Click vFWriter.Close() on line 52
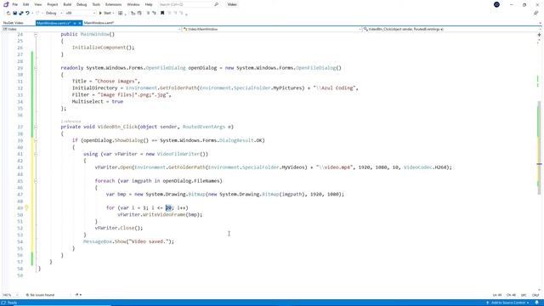Screen dimensions: 544x306 119,228
